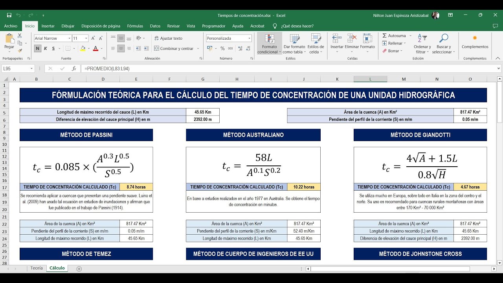Click Ajustar texto wrap button
The width and height of the screenshot is (503, 283).
(x=168, y=38)
